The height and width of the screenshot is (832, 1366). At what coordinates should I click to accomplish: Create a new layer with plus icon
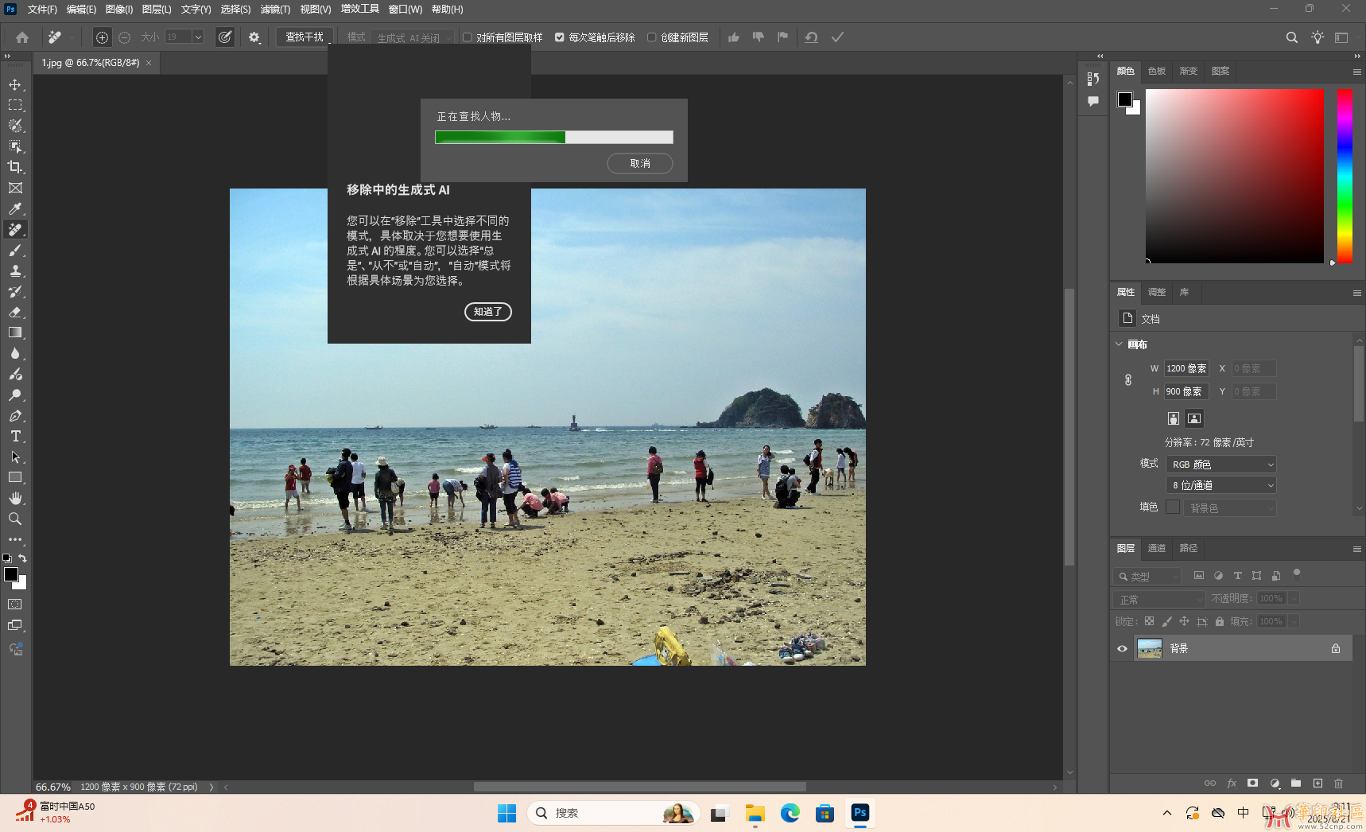point(1317,783)
